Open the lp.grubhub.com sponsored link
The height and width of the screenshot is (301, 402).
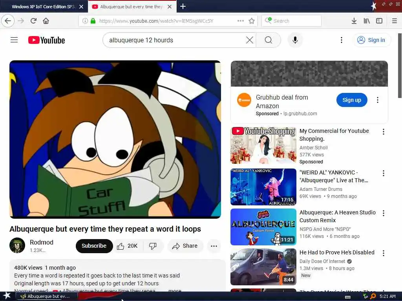click(x=300, y=114)
